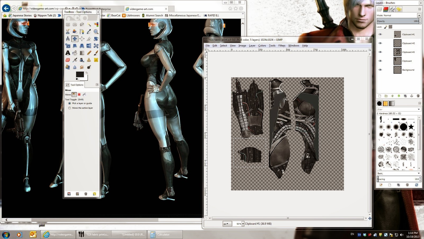Choose the Paths tool in the Toolbox
The height and width of the screenshot is (239, 424).
[82, 32]
